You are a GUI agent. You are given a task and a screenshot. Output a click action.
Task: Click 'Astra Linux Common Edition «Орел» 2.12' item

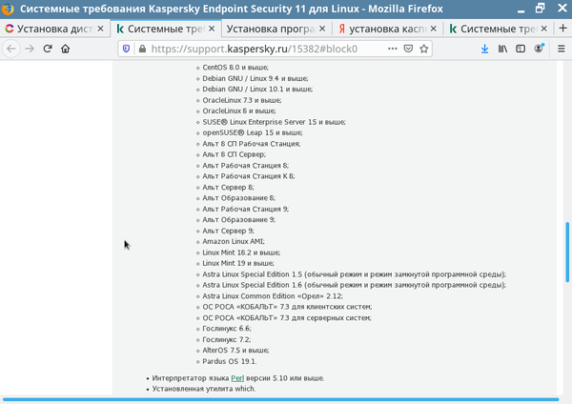click(x=273, y=296)
